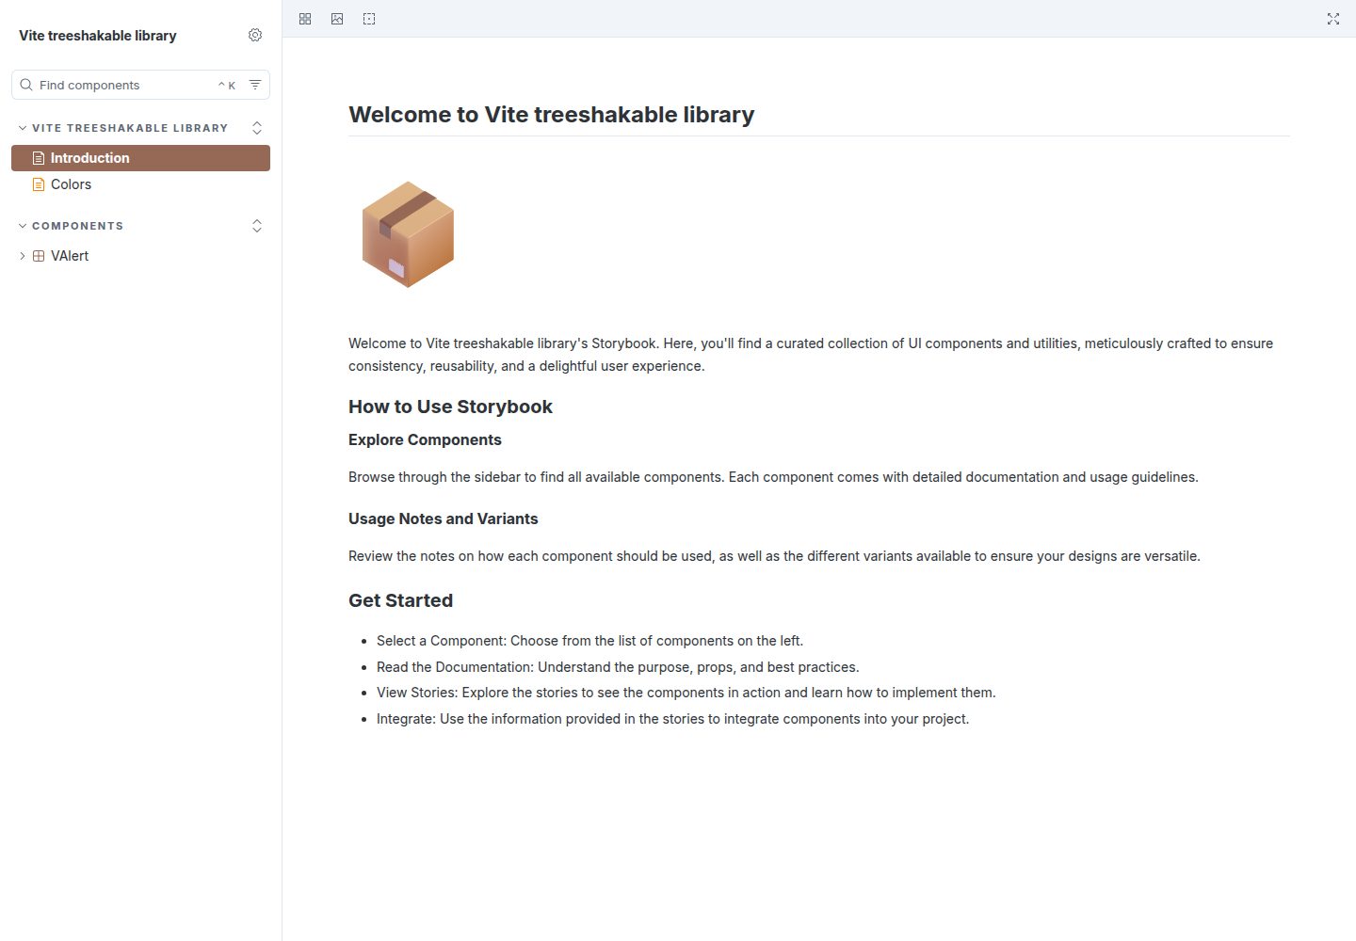Expand all items in Components group

click(257, 226)
